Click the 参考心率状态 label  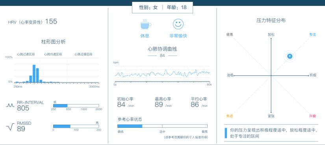130,119
